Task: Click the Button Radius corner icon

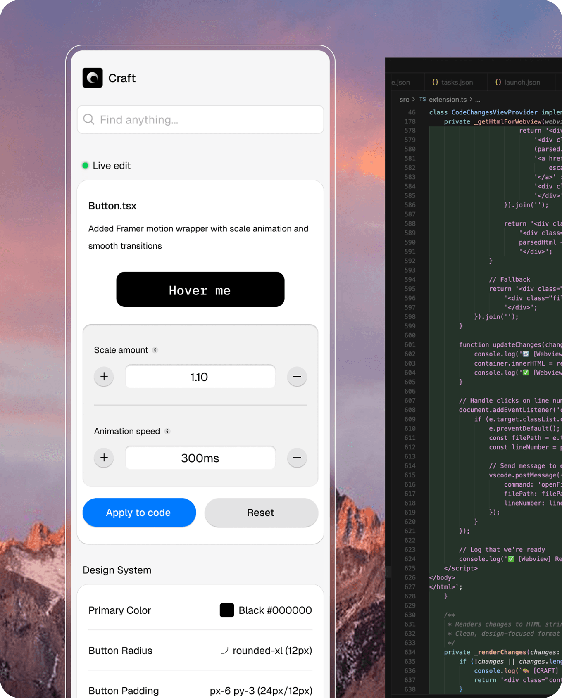Action: pyautogui.click(x=224, y=651)
